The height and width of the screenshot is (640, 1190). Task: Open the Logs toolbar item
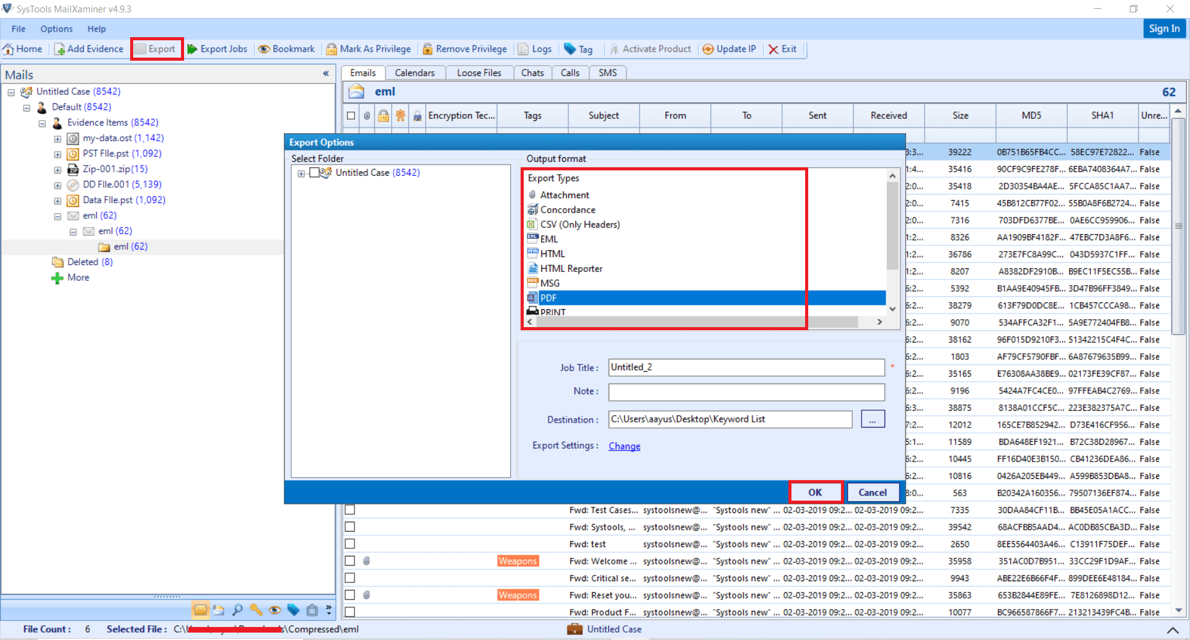[x=535, y=49]
